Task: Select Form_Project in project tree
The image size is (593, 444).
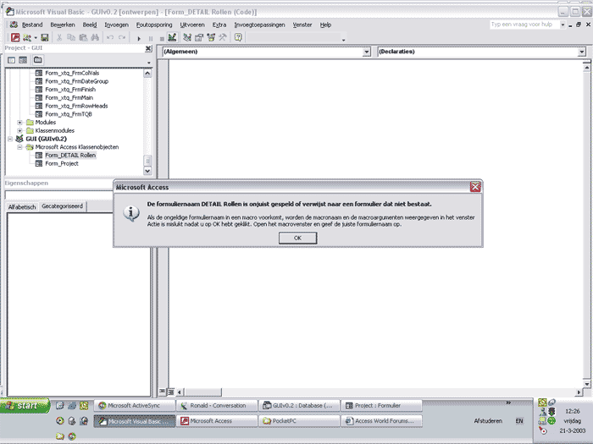Action: 62,163
